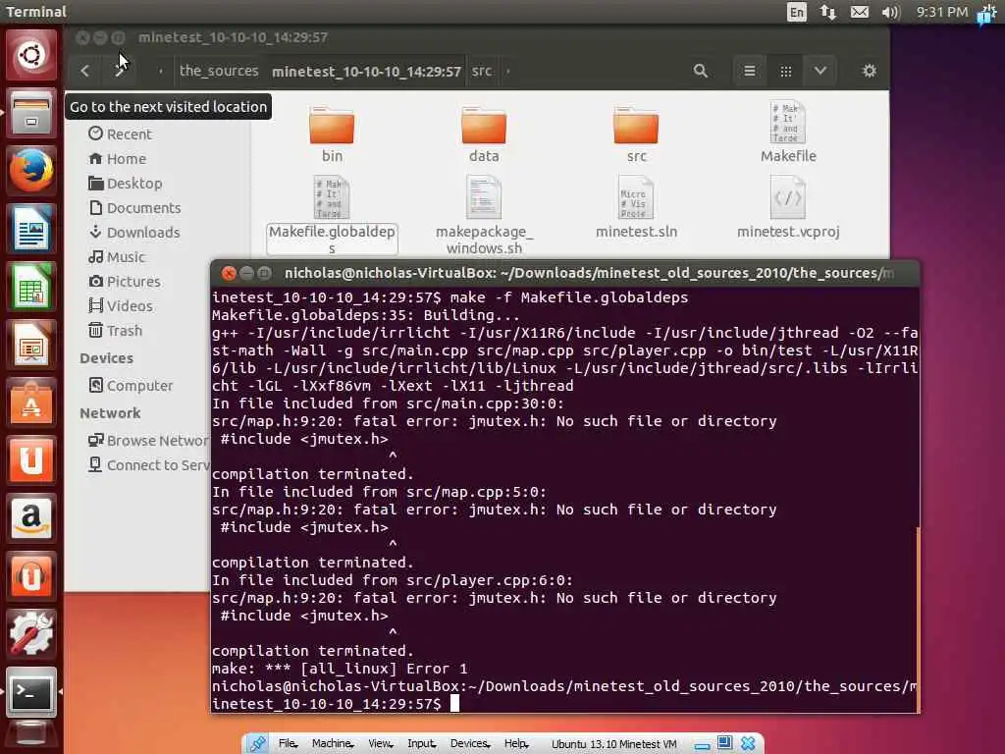Go forward to next visited location
This screenshot has width=1005, height=754.
click(119, 71)
